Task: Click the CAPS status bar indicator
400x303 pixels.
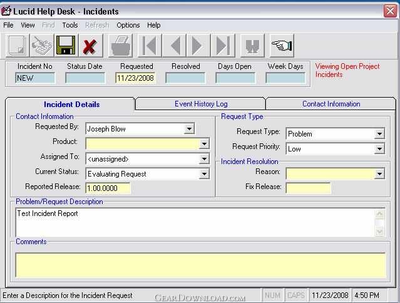Action: [296, 295]
